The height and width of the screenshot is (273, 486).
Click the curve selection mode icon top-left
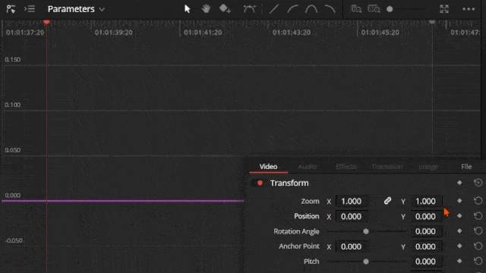point(11,9)
